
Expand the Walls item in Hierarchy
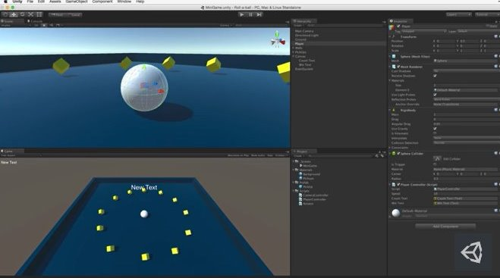294,48
